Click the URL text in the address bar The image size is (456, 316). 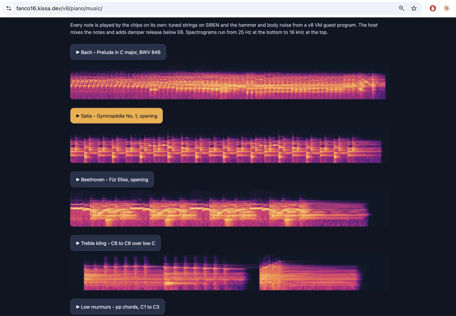tap(59, 8)
